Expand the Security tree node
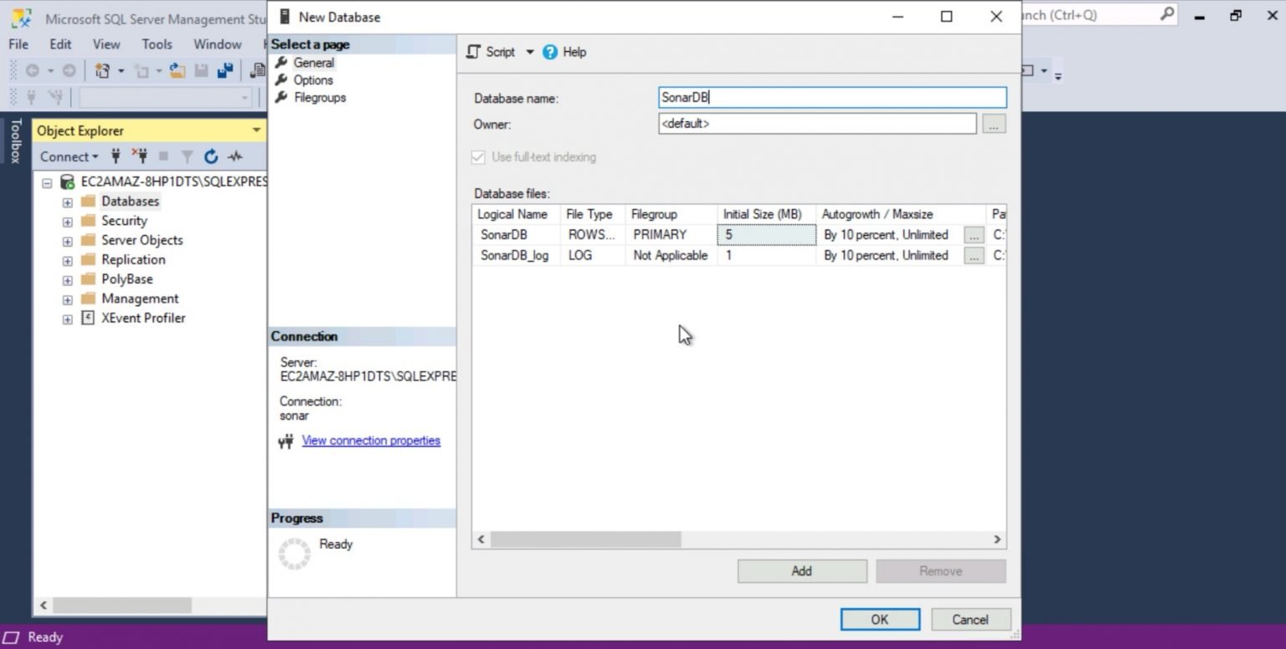 coord(67,221)
